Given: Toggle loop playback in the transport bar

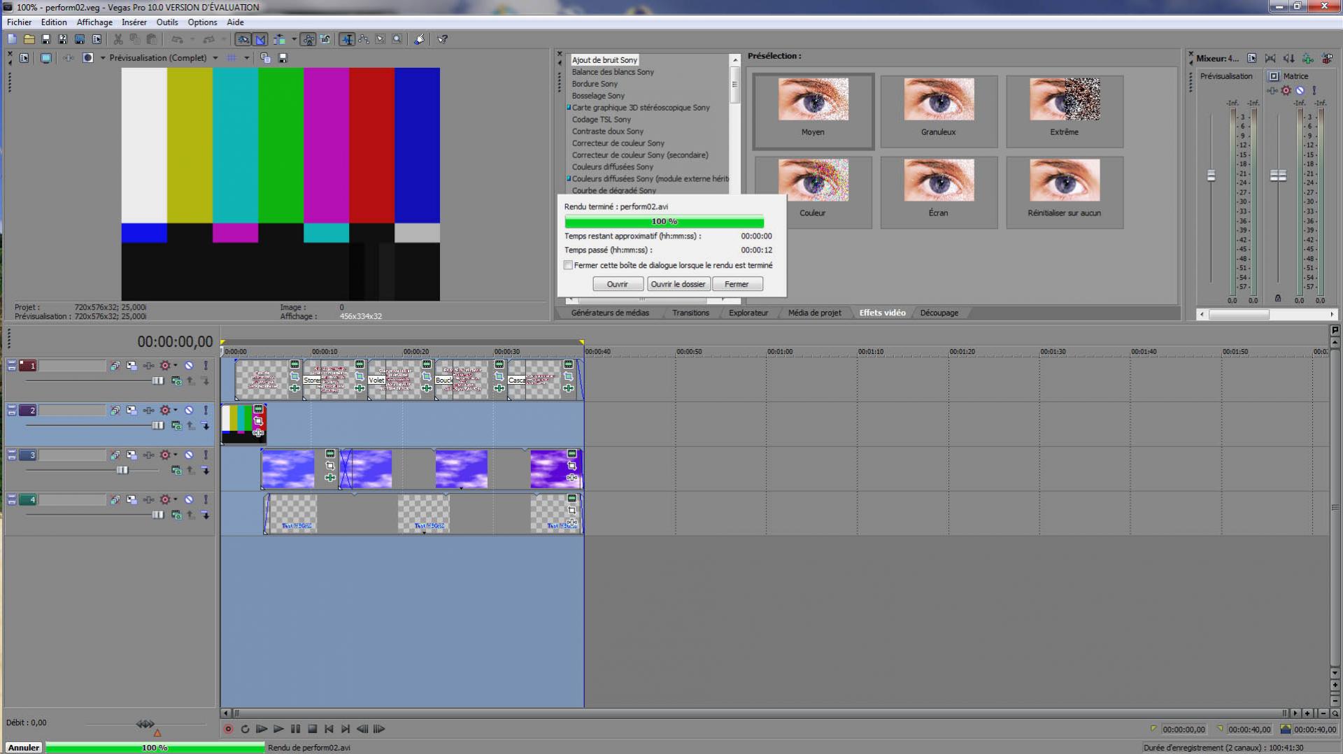Looking at the screenshot, I should click(x=245, y=729).
